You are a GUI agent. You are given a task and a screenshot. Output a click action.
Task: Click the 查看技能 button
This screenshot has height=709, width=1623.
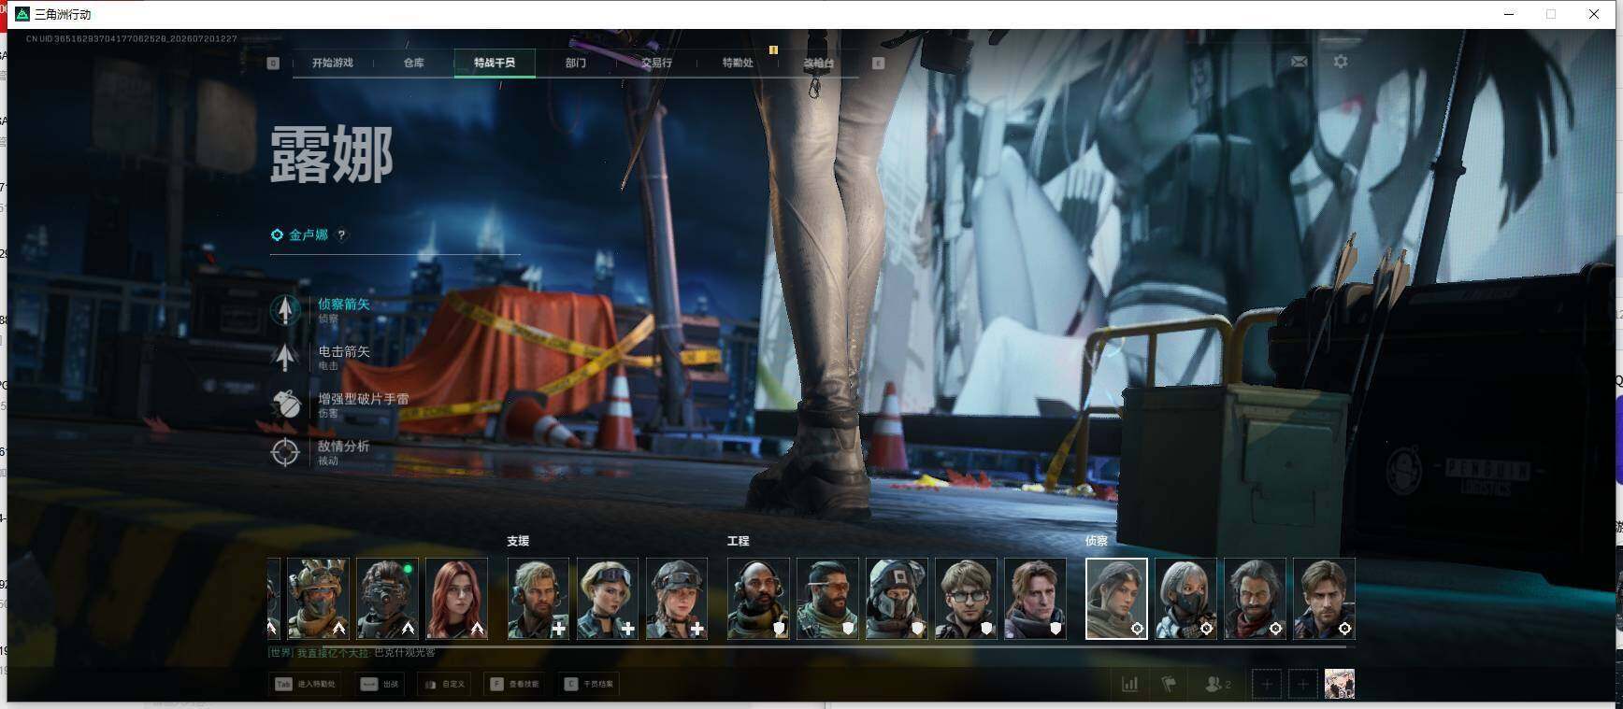514,685
